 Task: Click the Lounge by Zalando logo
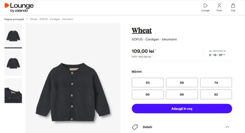[19, 7]
